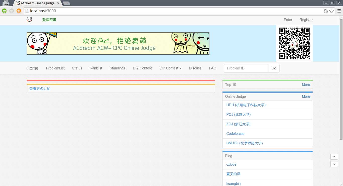Click the scroll-to-bottom arrow button

coord(334,164)
